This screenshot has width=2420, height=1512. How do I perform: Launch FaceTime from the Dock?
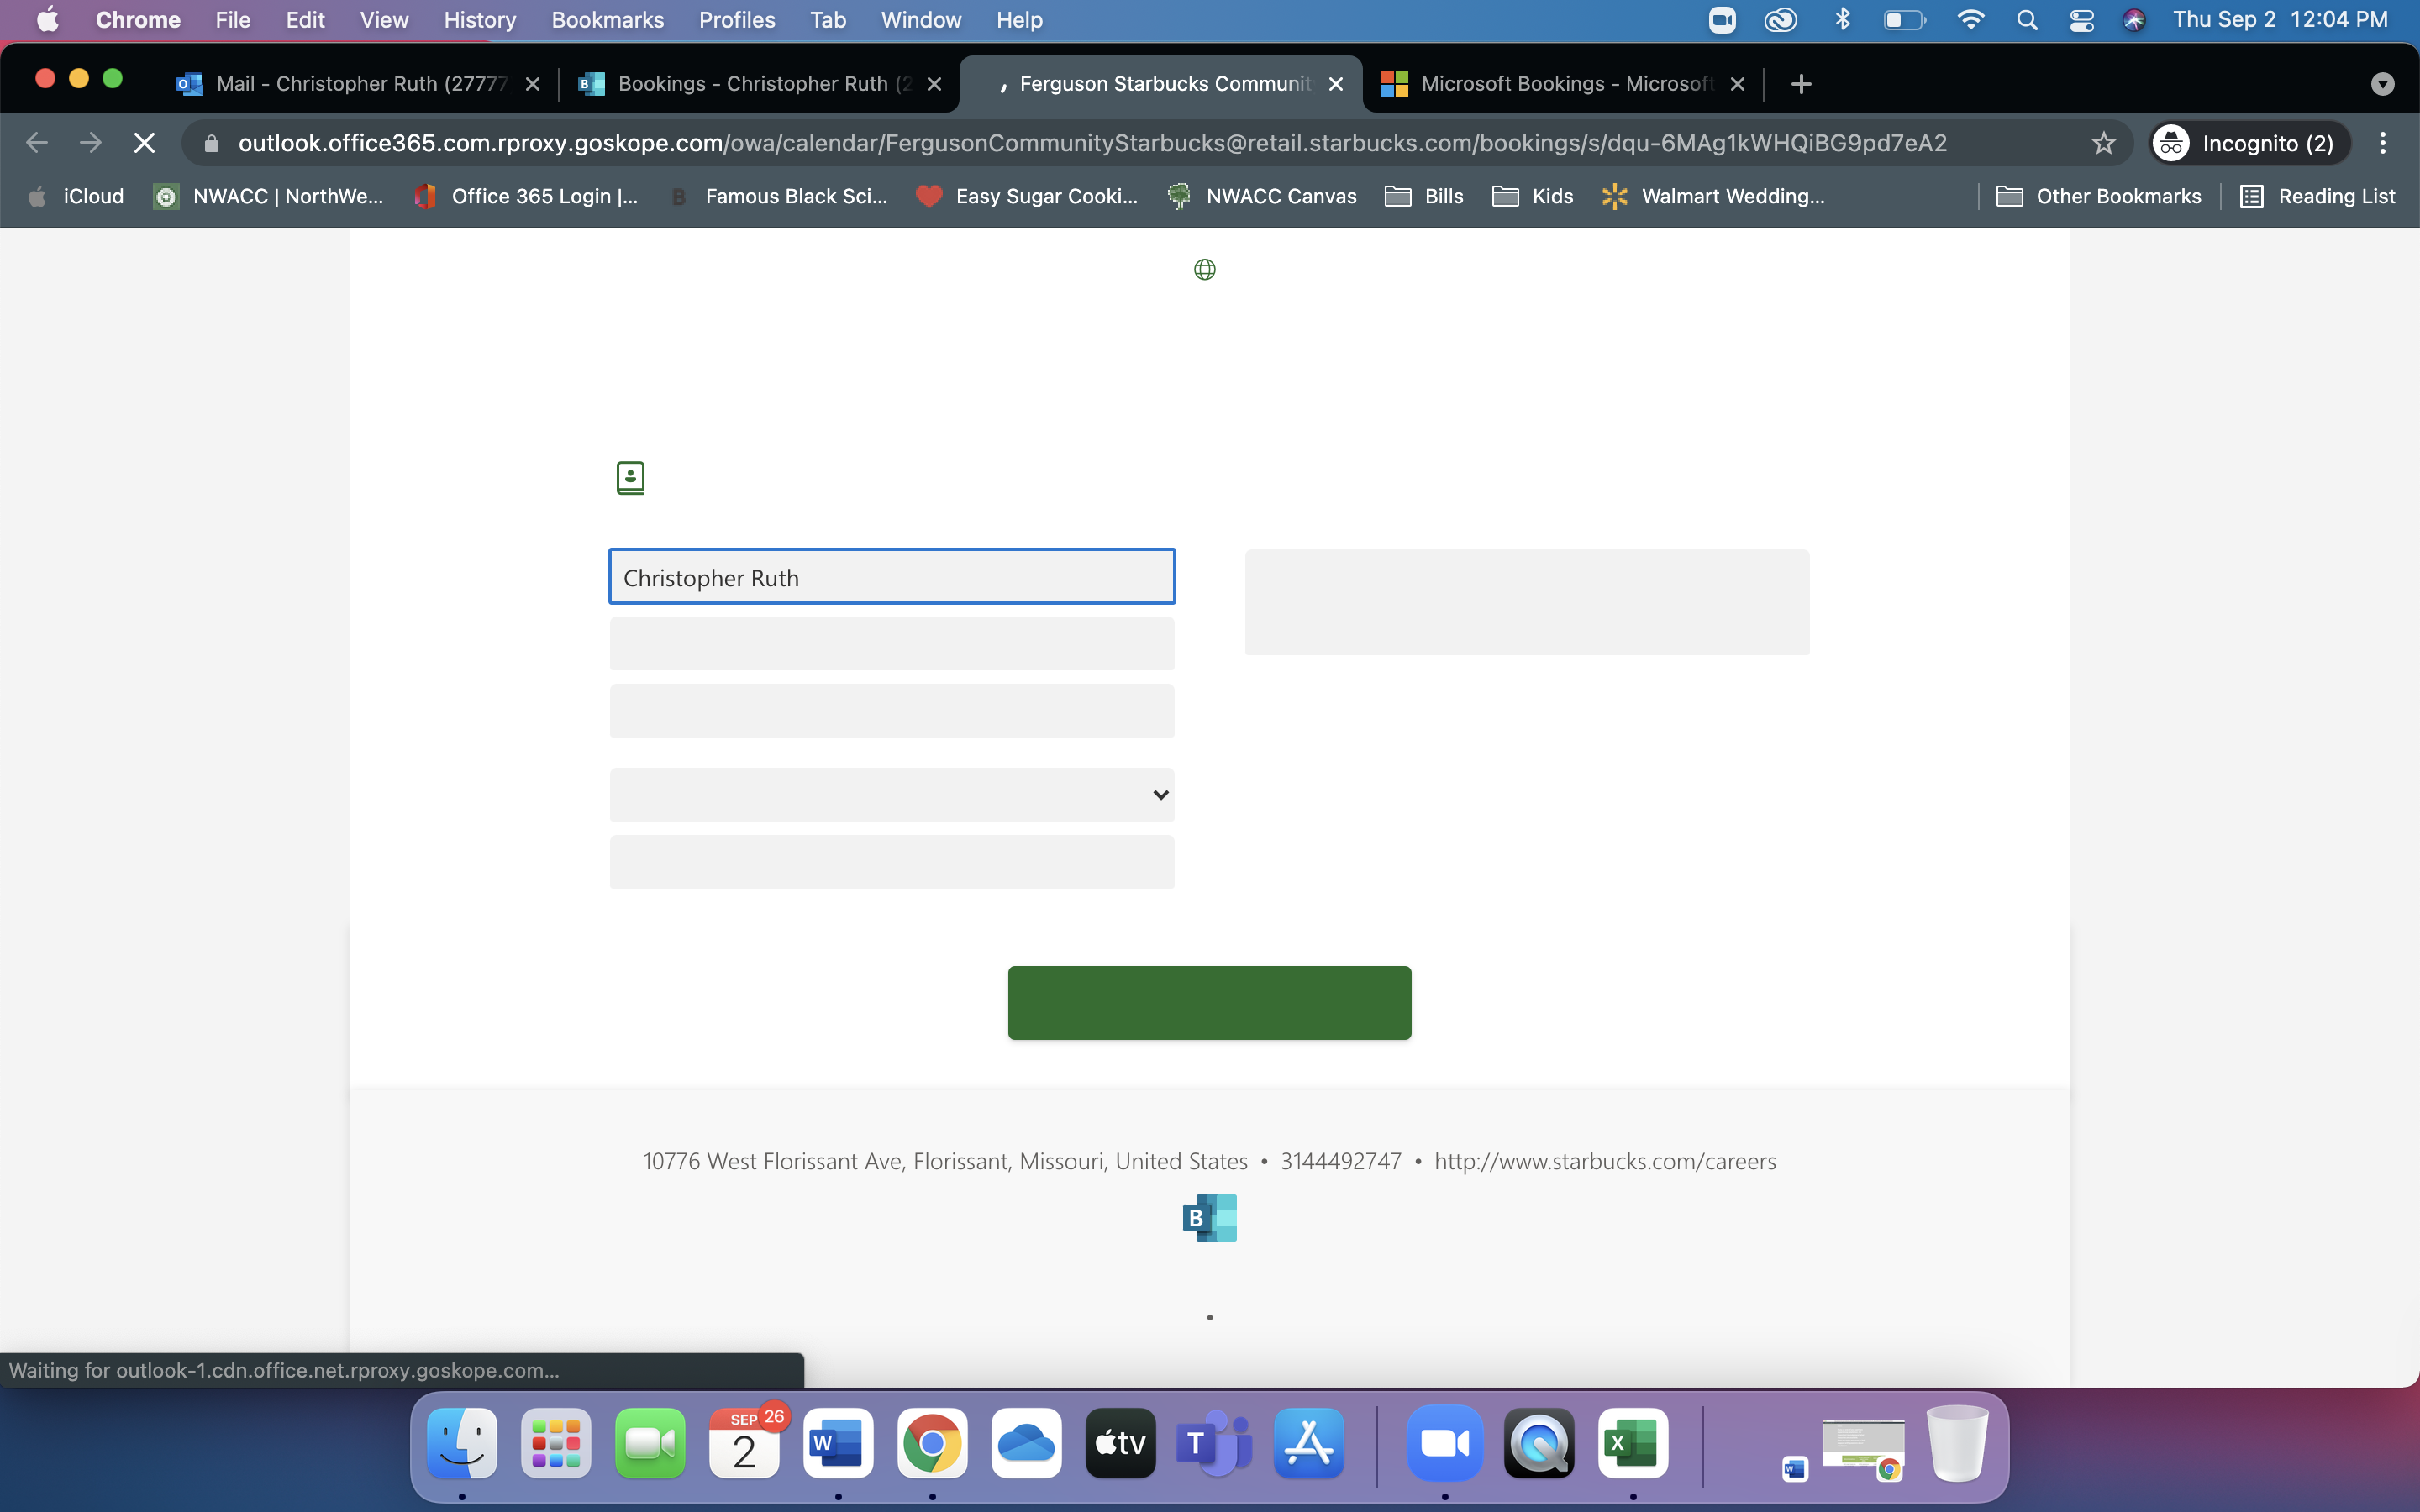[x=650, y=1443]
